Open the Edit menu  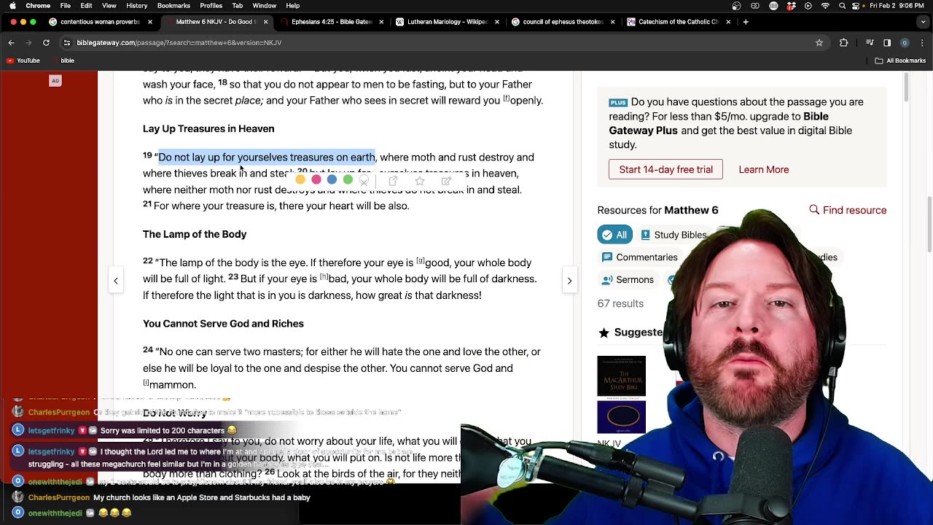(x=86, y=6)
